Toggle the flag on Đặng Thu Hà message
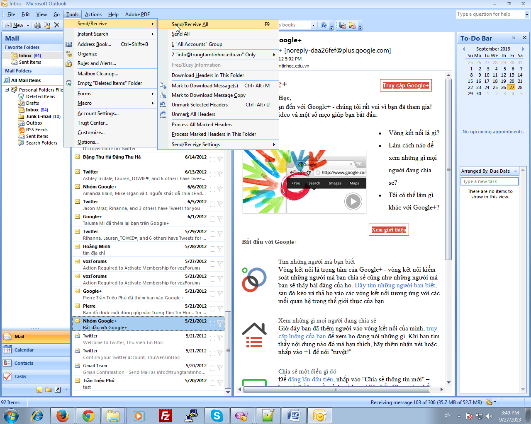The height and width of the screenshot is (424, 531). [220, 159]
